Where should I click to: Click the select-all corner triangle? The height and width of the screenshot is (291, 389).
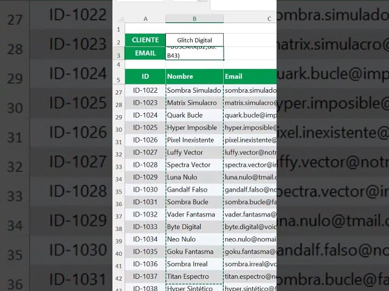pyautogui.click(x=121, y=19)
